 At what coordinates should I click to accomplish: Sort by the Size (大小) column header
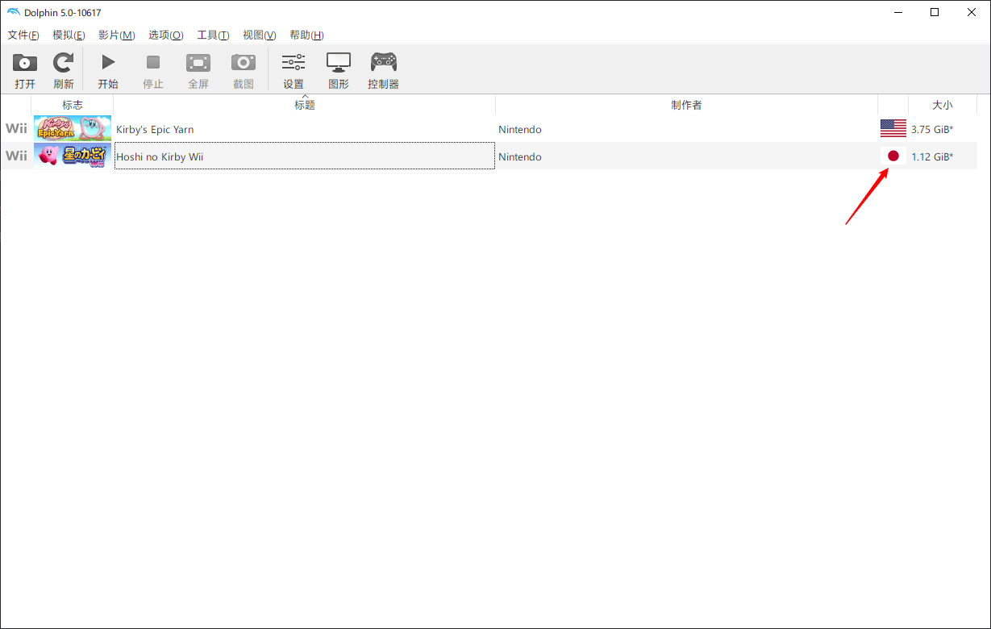click(x=942, y=105)
